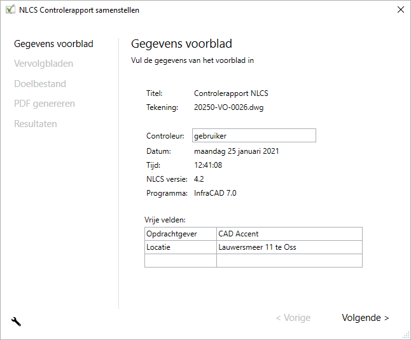This screenshot has width=411, height=340.
Task: Select the Gegevens voorblad step
Action: click(x=53, y=44)
